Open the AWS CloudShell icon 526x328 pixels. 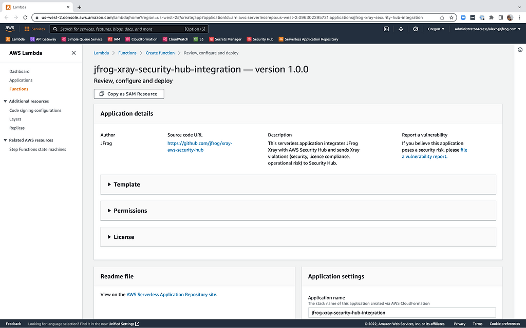[x=386, y=29]
